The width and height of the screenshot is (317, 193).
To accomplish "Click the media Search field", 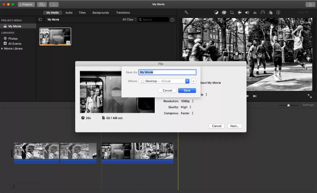I will tap(154, 19).
